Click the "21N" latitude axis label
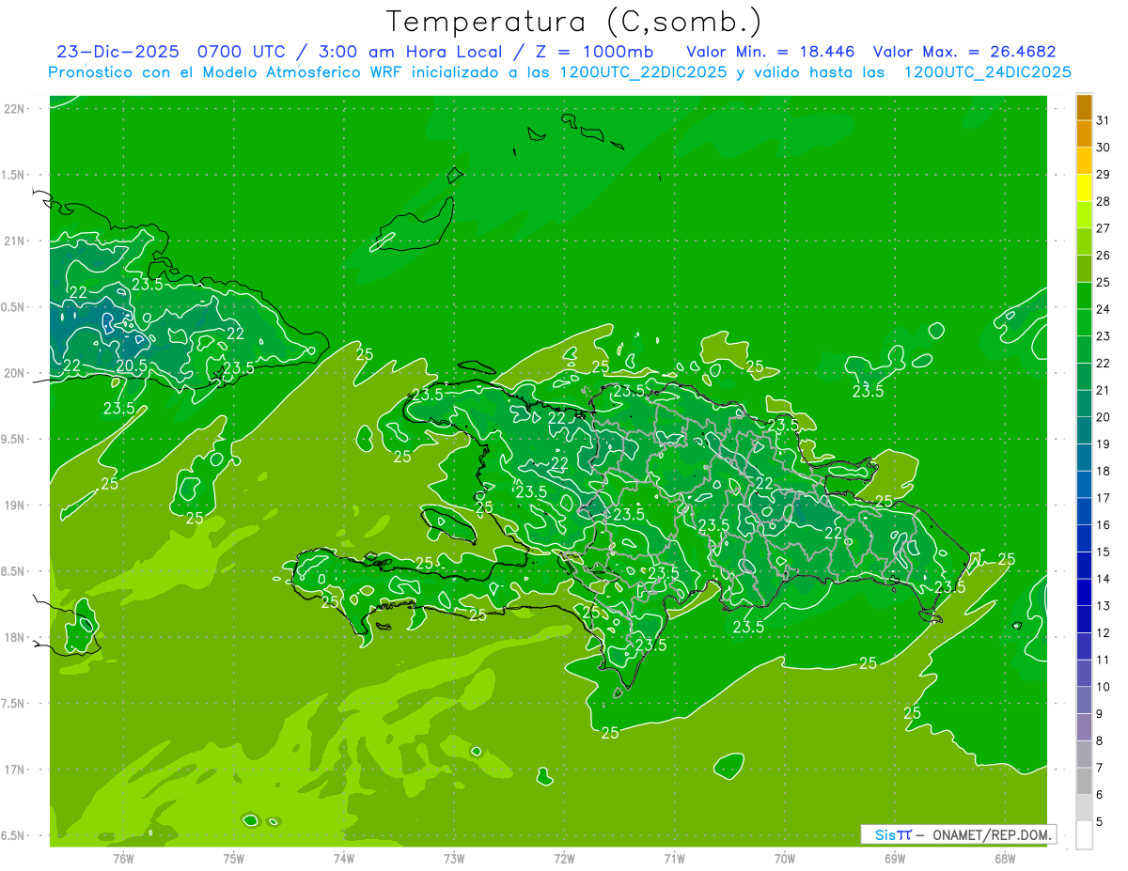The width and height of the screenshot is (1128, 871). click(x=16, y=241)
